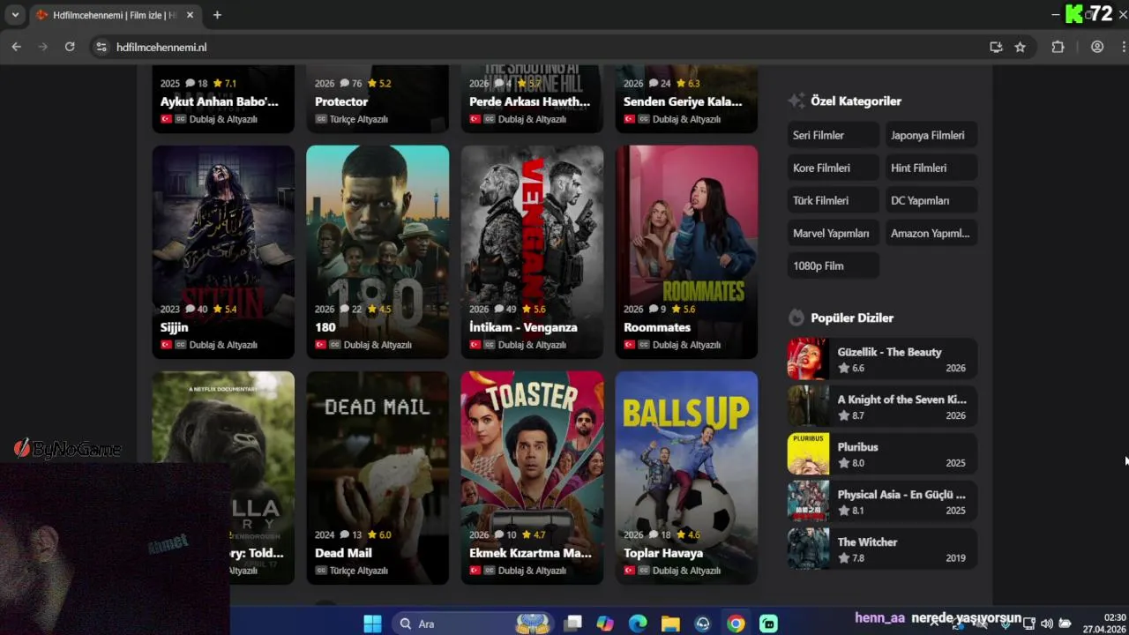
Task: Click The Witcher thumbnail image
Action: coord(808,549)
